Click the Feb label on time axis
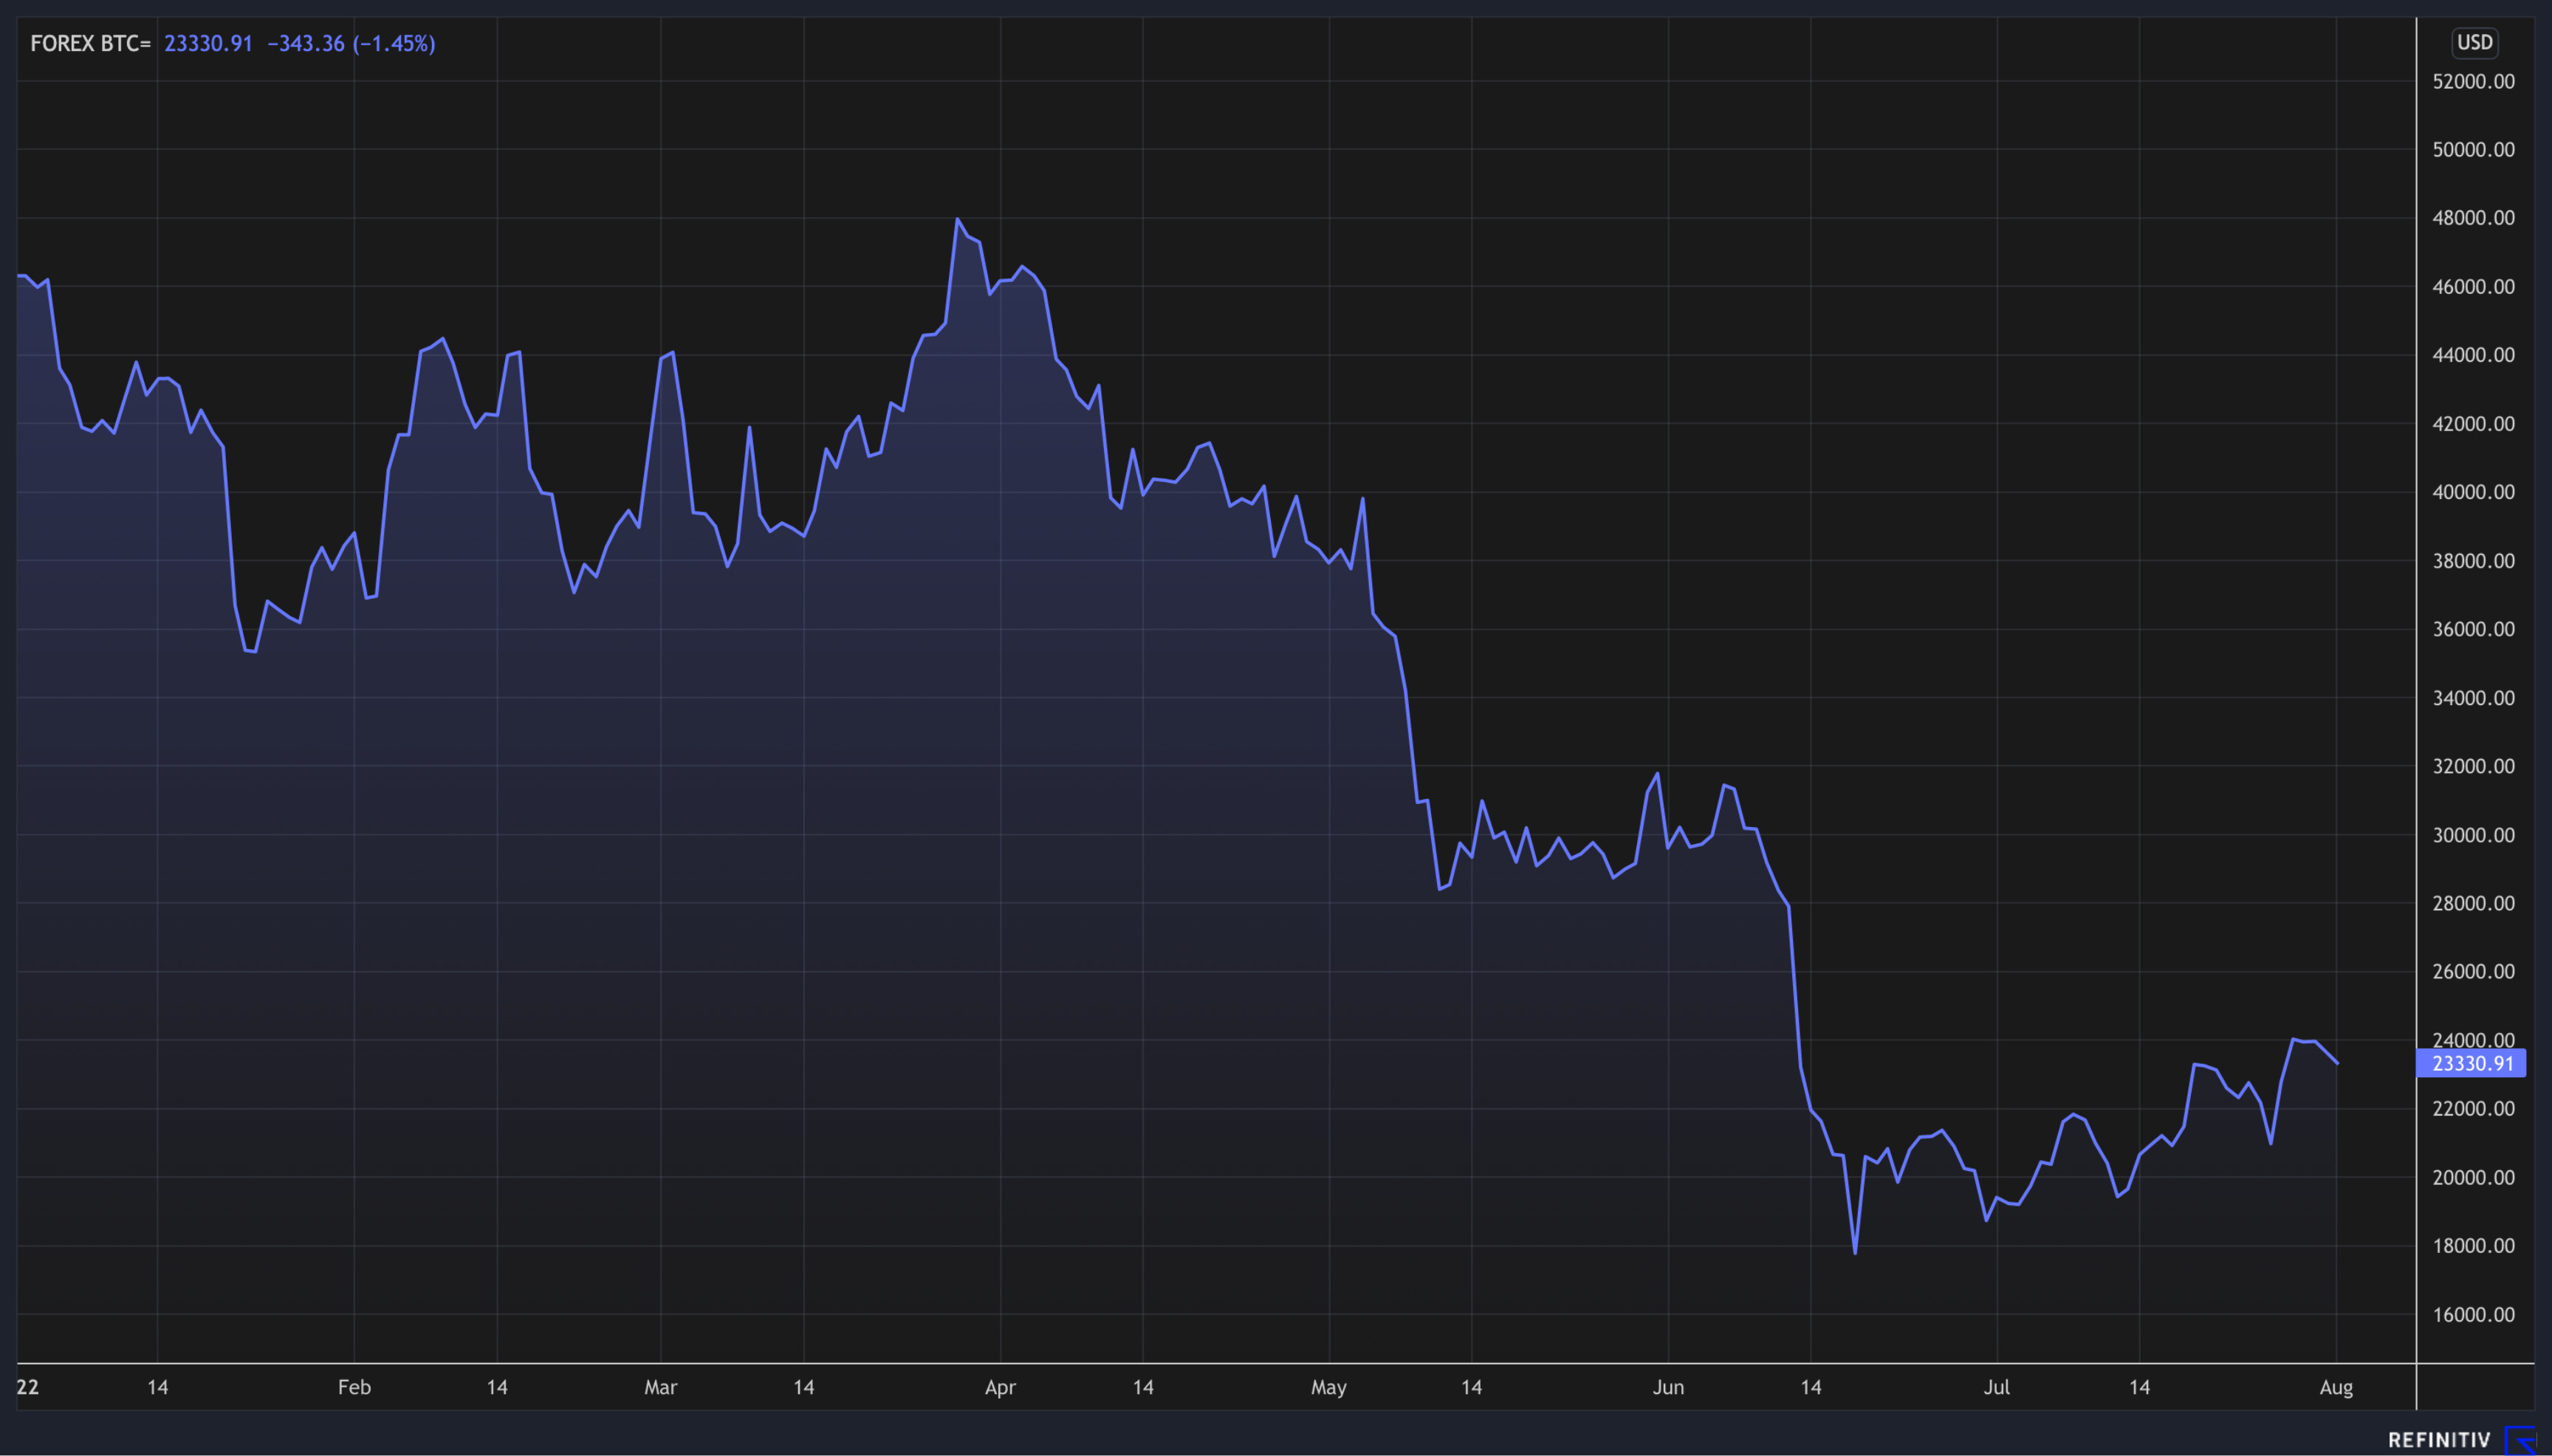The height and width of the screenshot is (1456, 2552). pos(354,1387)
